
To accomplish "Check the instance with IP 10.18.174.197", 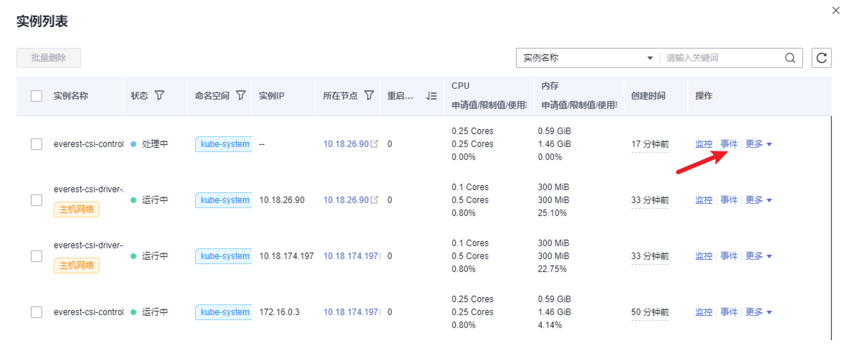I will (x=36, y=256).
